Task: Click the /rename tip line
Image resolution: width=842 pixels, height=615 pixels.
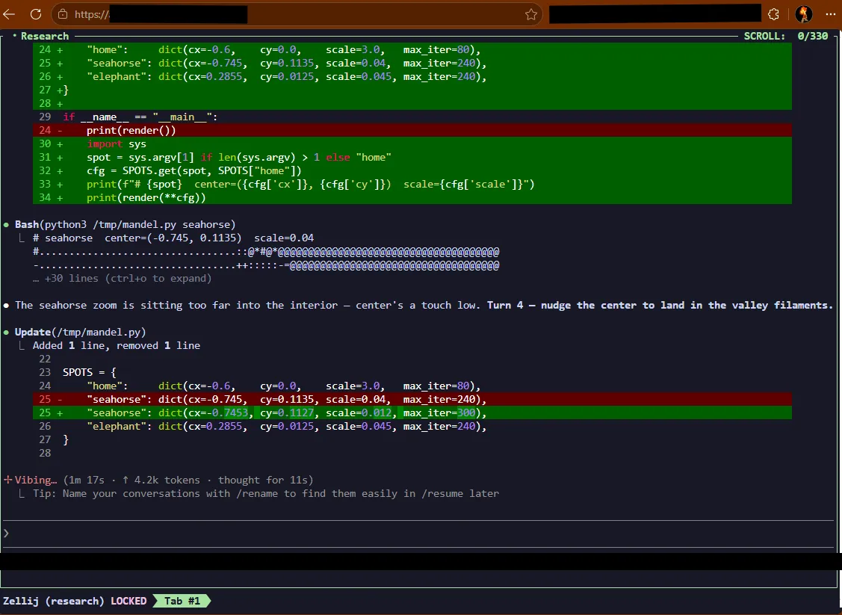Action: tap(266, 494)
